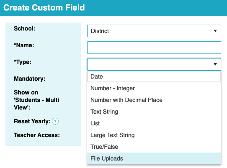Click the Mandatory label

coord(30,79)
